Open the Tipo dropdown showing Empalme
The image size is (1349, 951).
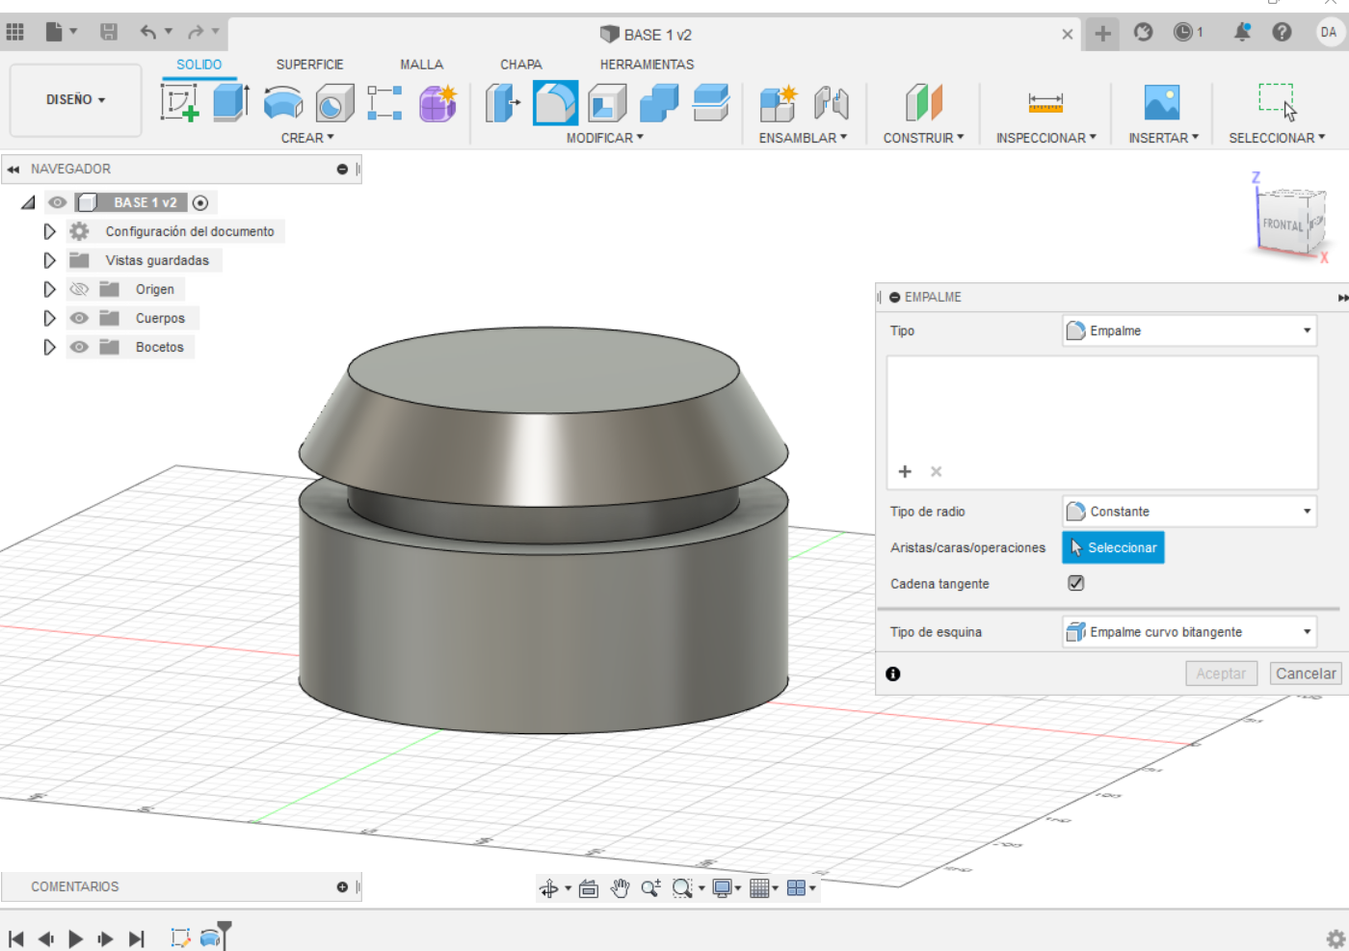[1189, 330]
